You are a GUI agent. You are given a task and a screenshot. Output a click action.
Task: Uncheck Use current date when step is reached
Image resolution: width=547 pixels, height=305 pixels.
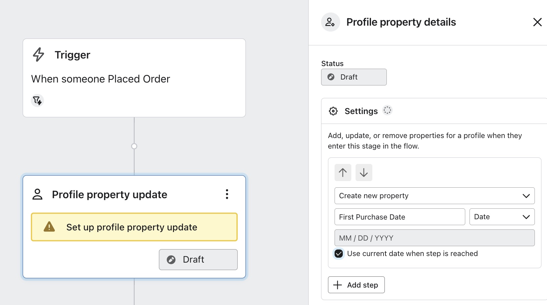click(339, 253)
